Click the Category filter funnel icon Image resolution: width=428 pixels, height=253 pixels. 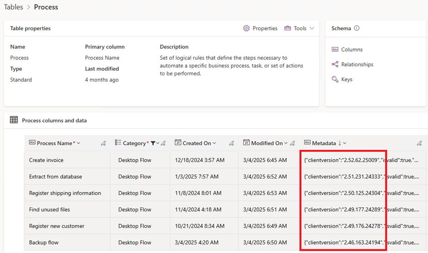tap(153, 143)
